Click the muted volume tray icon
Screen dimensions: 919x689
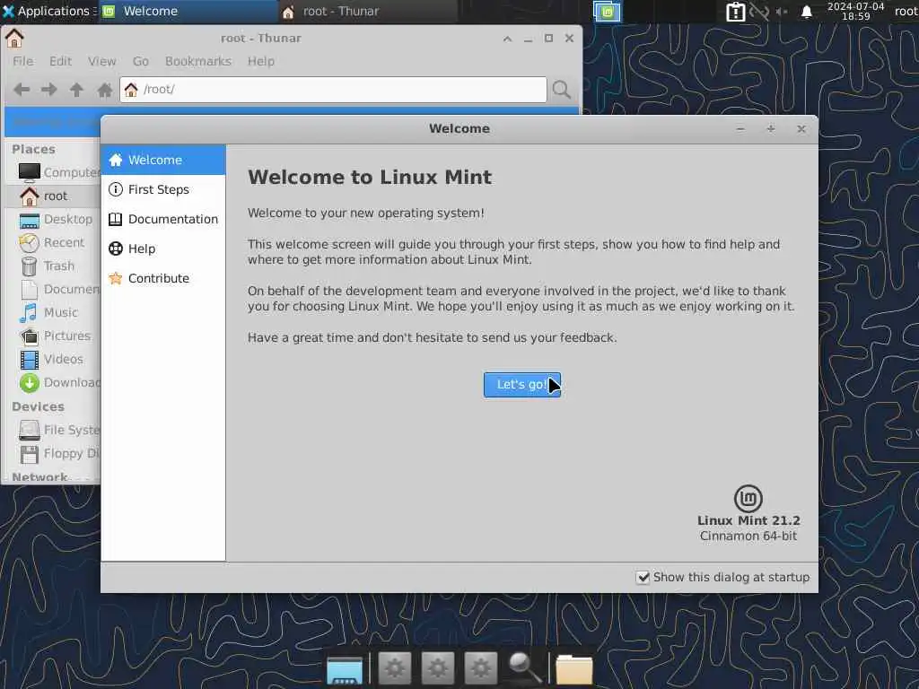[x=782, y=12]
